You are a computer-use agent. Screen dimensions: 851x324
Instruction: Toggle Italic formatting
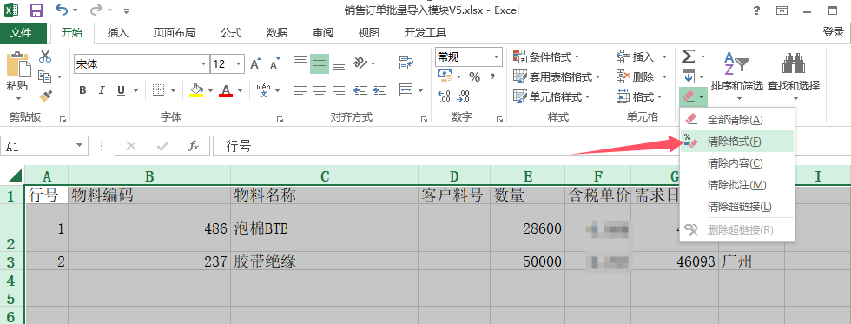(x=102, y=90)
